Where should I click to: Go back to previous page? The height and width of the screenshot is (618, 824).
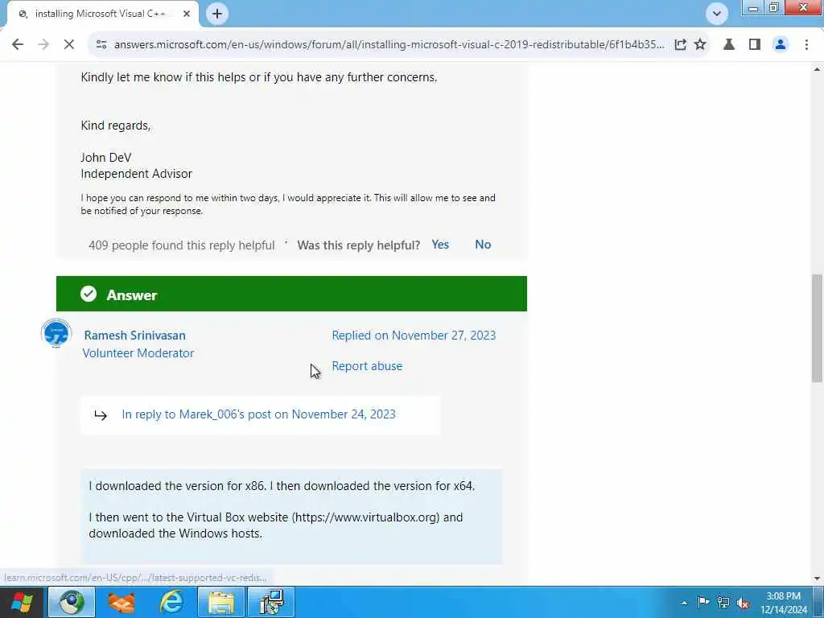coord(18,45)
